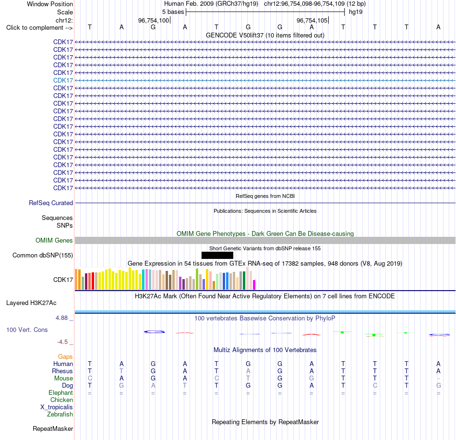This screenshot has width=456, height=440.
Task: Click 'Repeating Elements by RepeatMasker' title
Action: pos(265,422)
